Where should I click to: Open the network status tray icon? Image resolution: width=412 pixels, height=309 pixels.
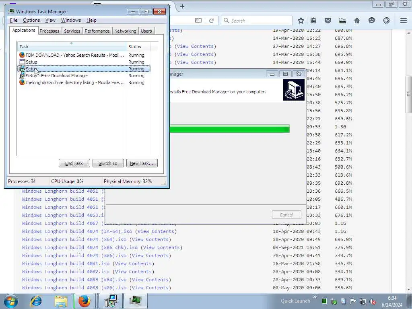(x=363, y=301)
